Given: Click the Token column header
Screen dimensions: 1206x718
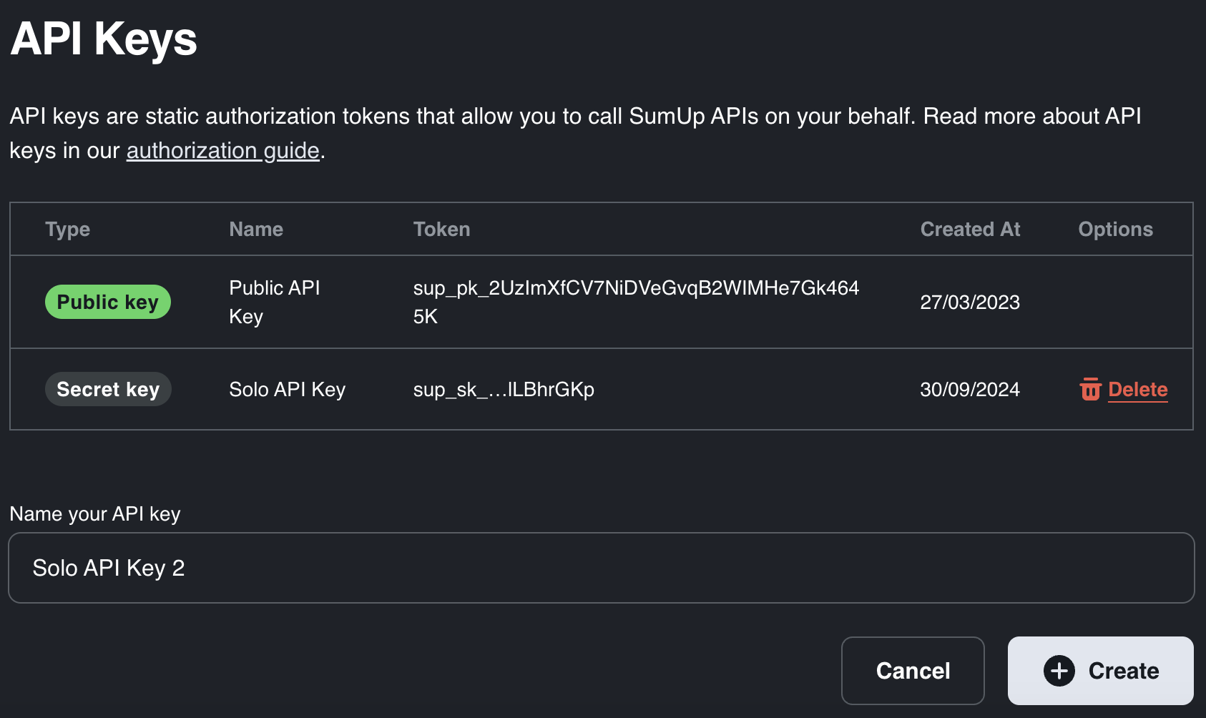Looking at the screenshot, I should (441, 229).
